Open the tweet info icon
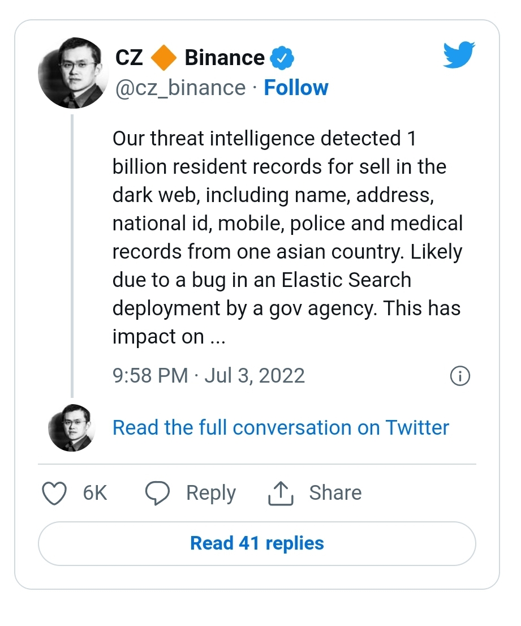The height and width of the screenshot is (626, 521). tap(460, 376)
